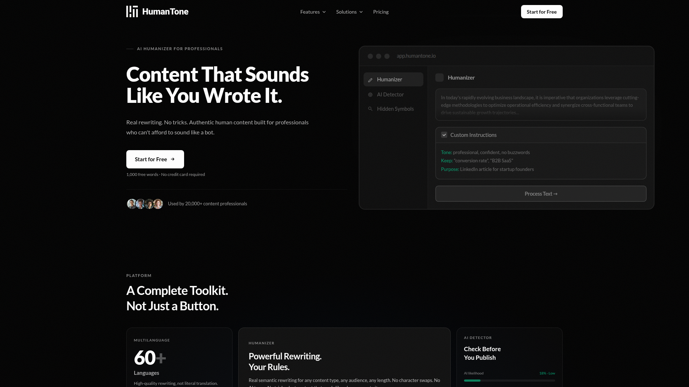
Task: Click Start for Free in header
Action: [542, 12]
